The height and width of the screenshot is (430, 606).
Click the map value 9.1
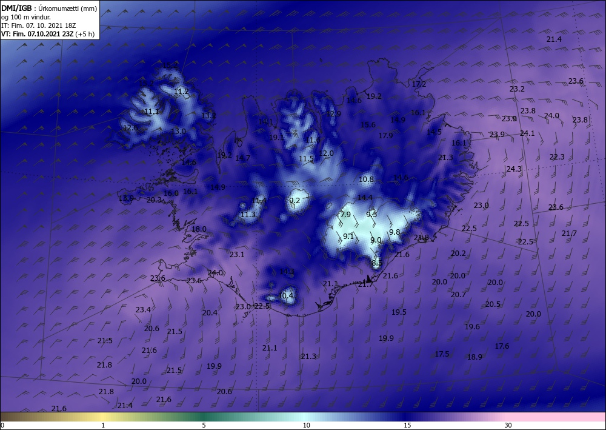click(x=348, y=237)
